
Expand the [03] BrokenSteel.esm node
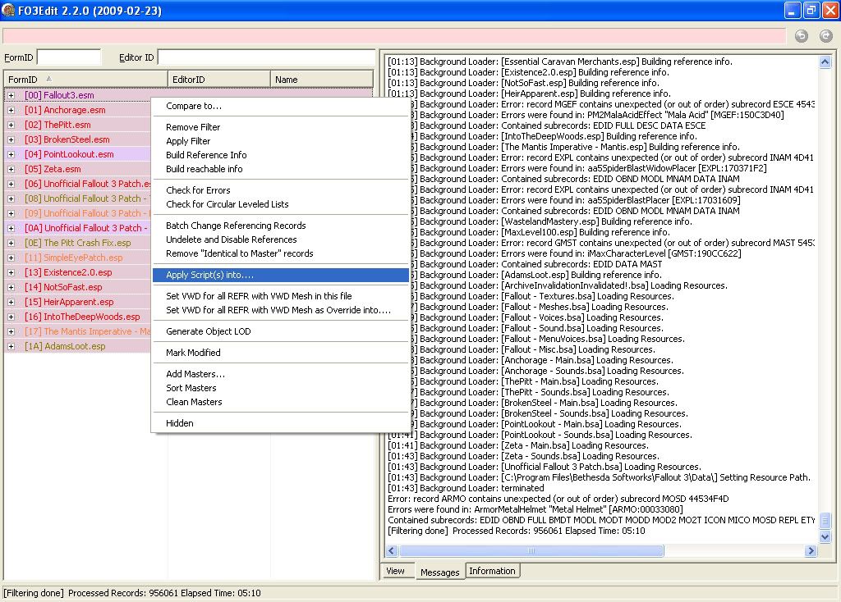[x=11, y=139]
